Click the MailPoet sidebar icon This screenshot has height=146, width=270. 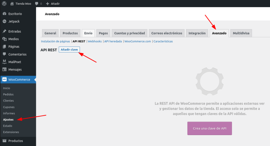click(4, 62)
